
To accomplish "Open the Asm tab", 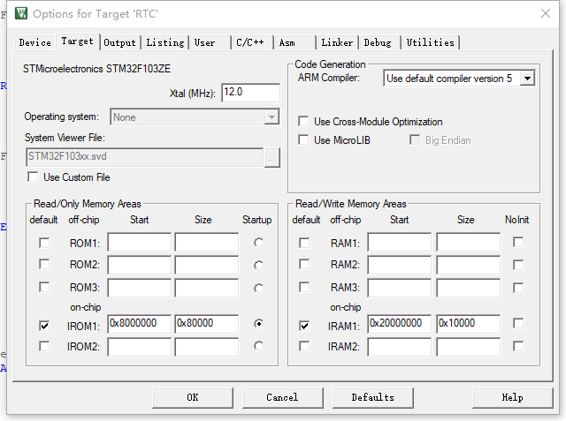I will [294, 42].
